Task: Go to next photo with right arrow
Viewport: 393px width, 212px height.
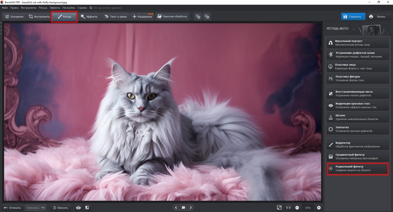Action: 191,207
